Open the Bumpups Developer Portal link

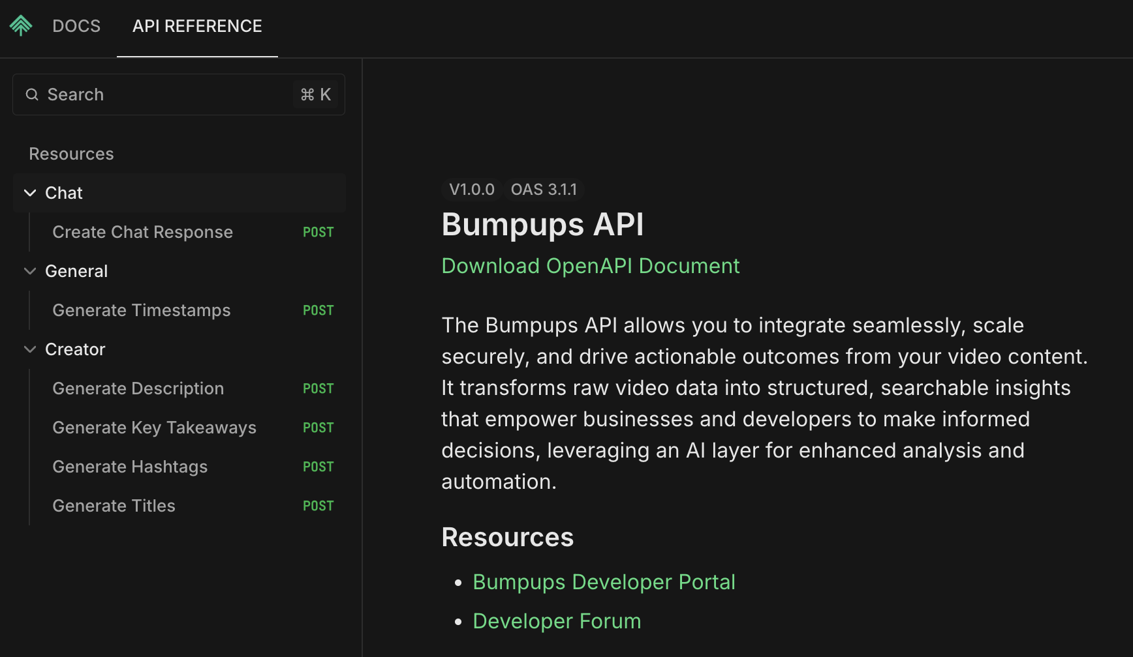(604, 582)
